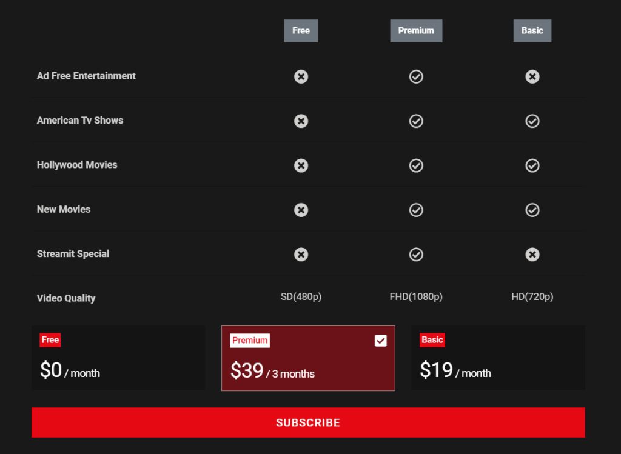Click the red Premium label tag
This screenshot has width=621, height=454.
click(250, 341)
